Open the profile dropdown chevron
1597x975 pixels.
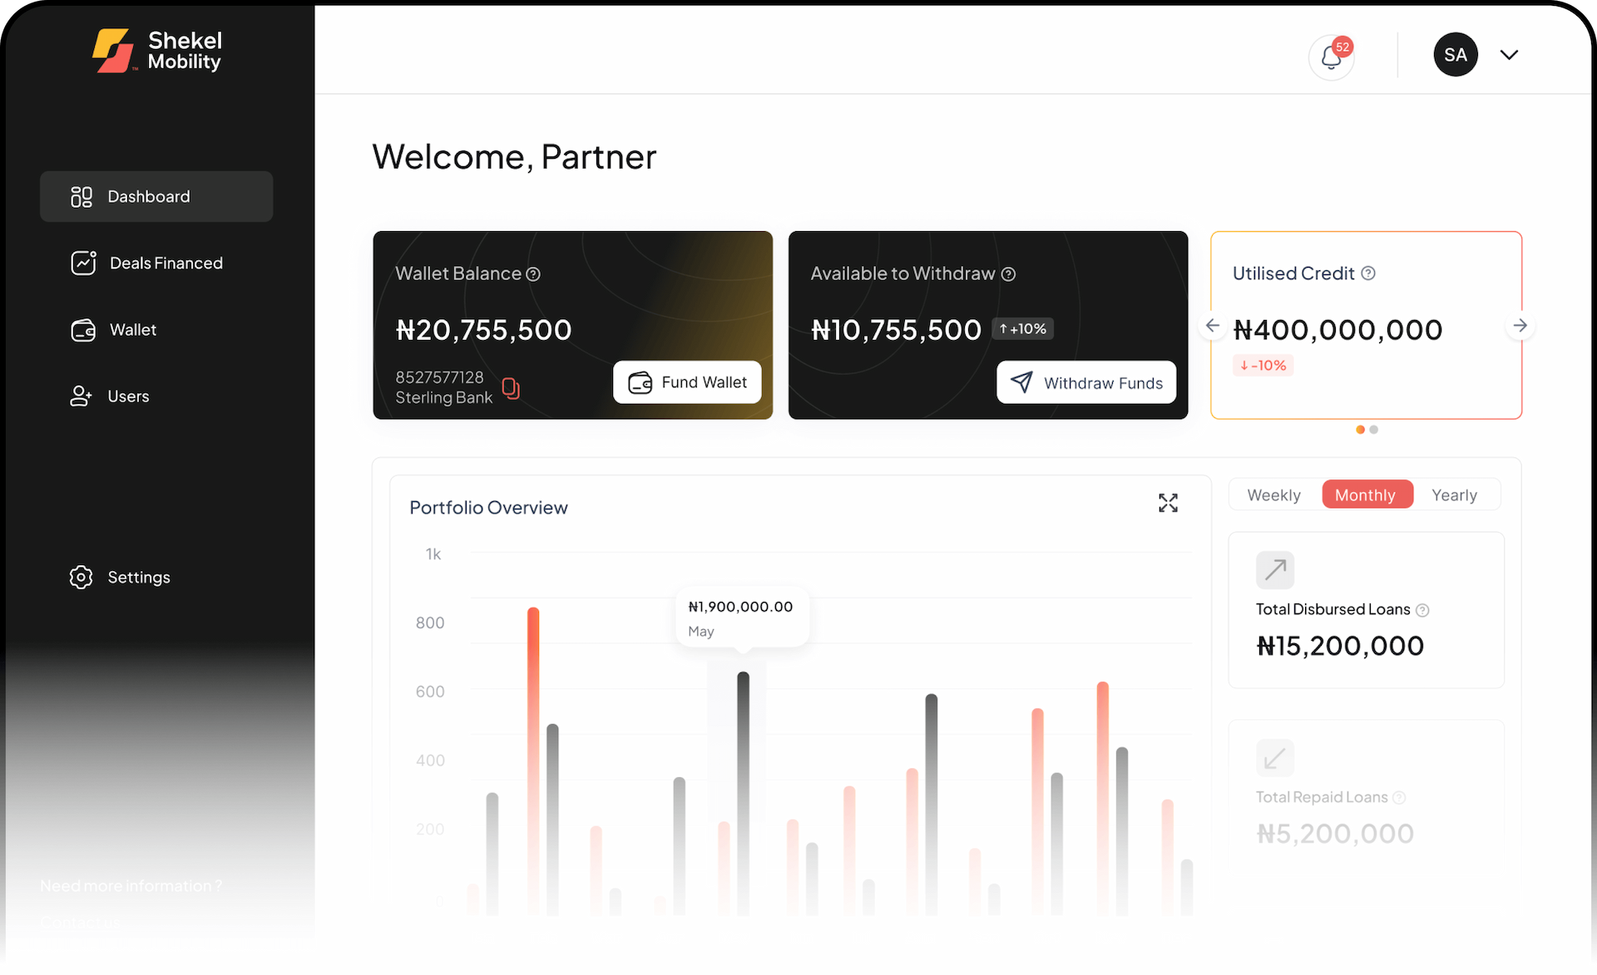pyautogui.click(x=1509, y=54)
